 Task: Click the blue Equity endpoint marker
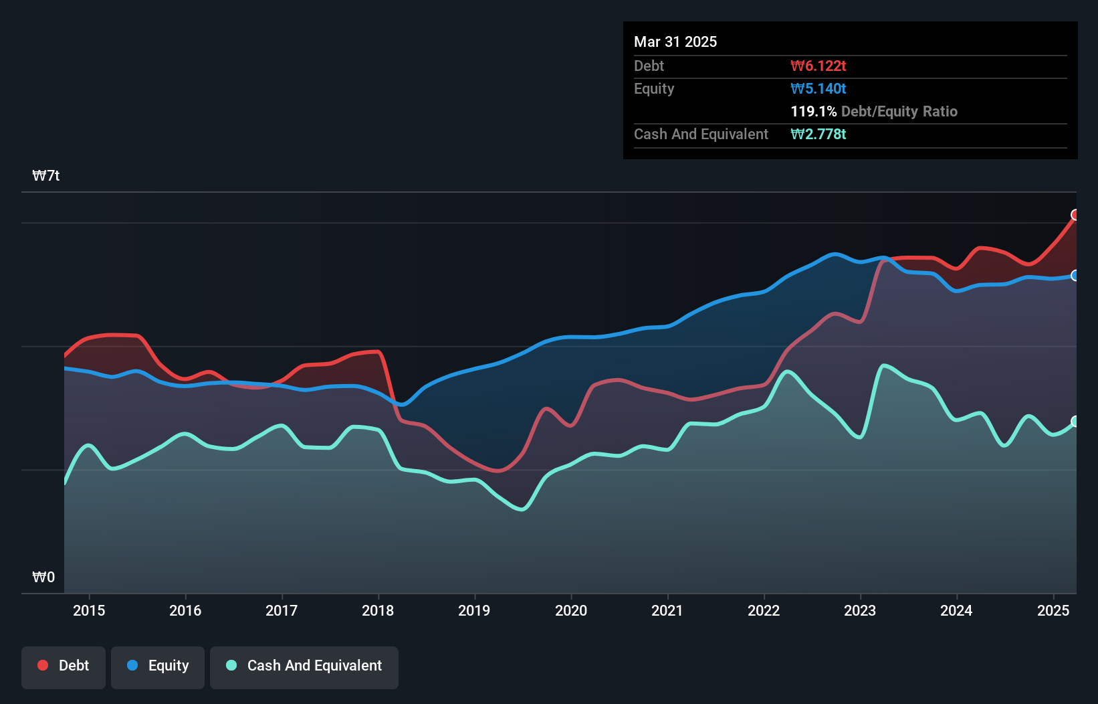pyautogui.click(x=1075, y=276)
